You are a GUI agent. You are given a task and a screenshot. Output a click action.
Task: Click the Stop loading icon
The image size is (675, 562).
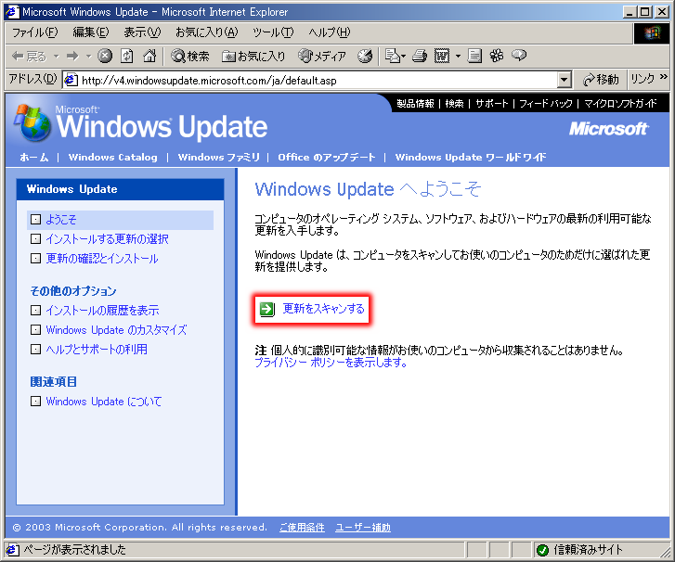point(105,56)
